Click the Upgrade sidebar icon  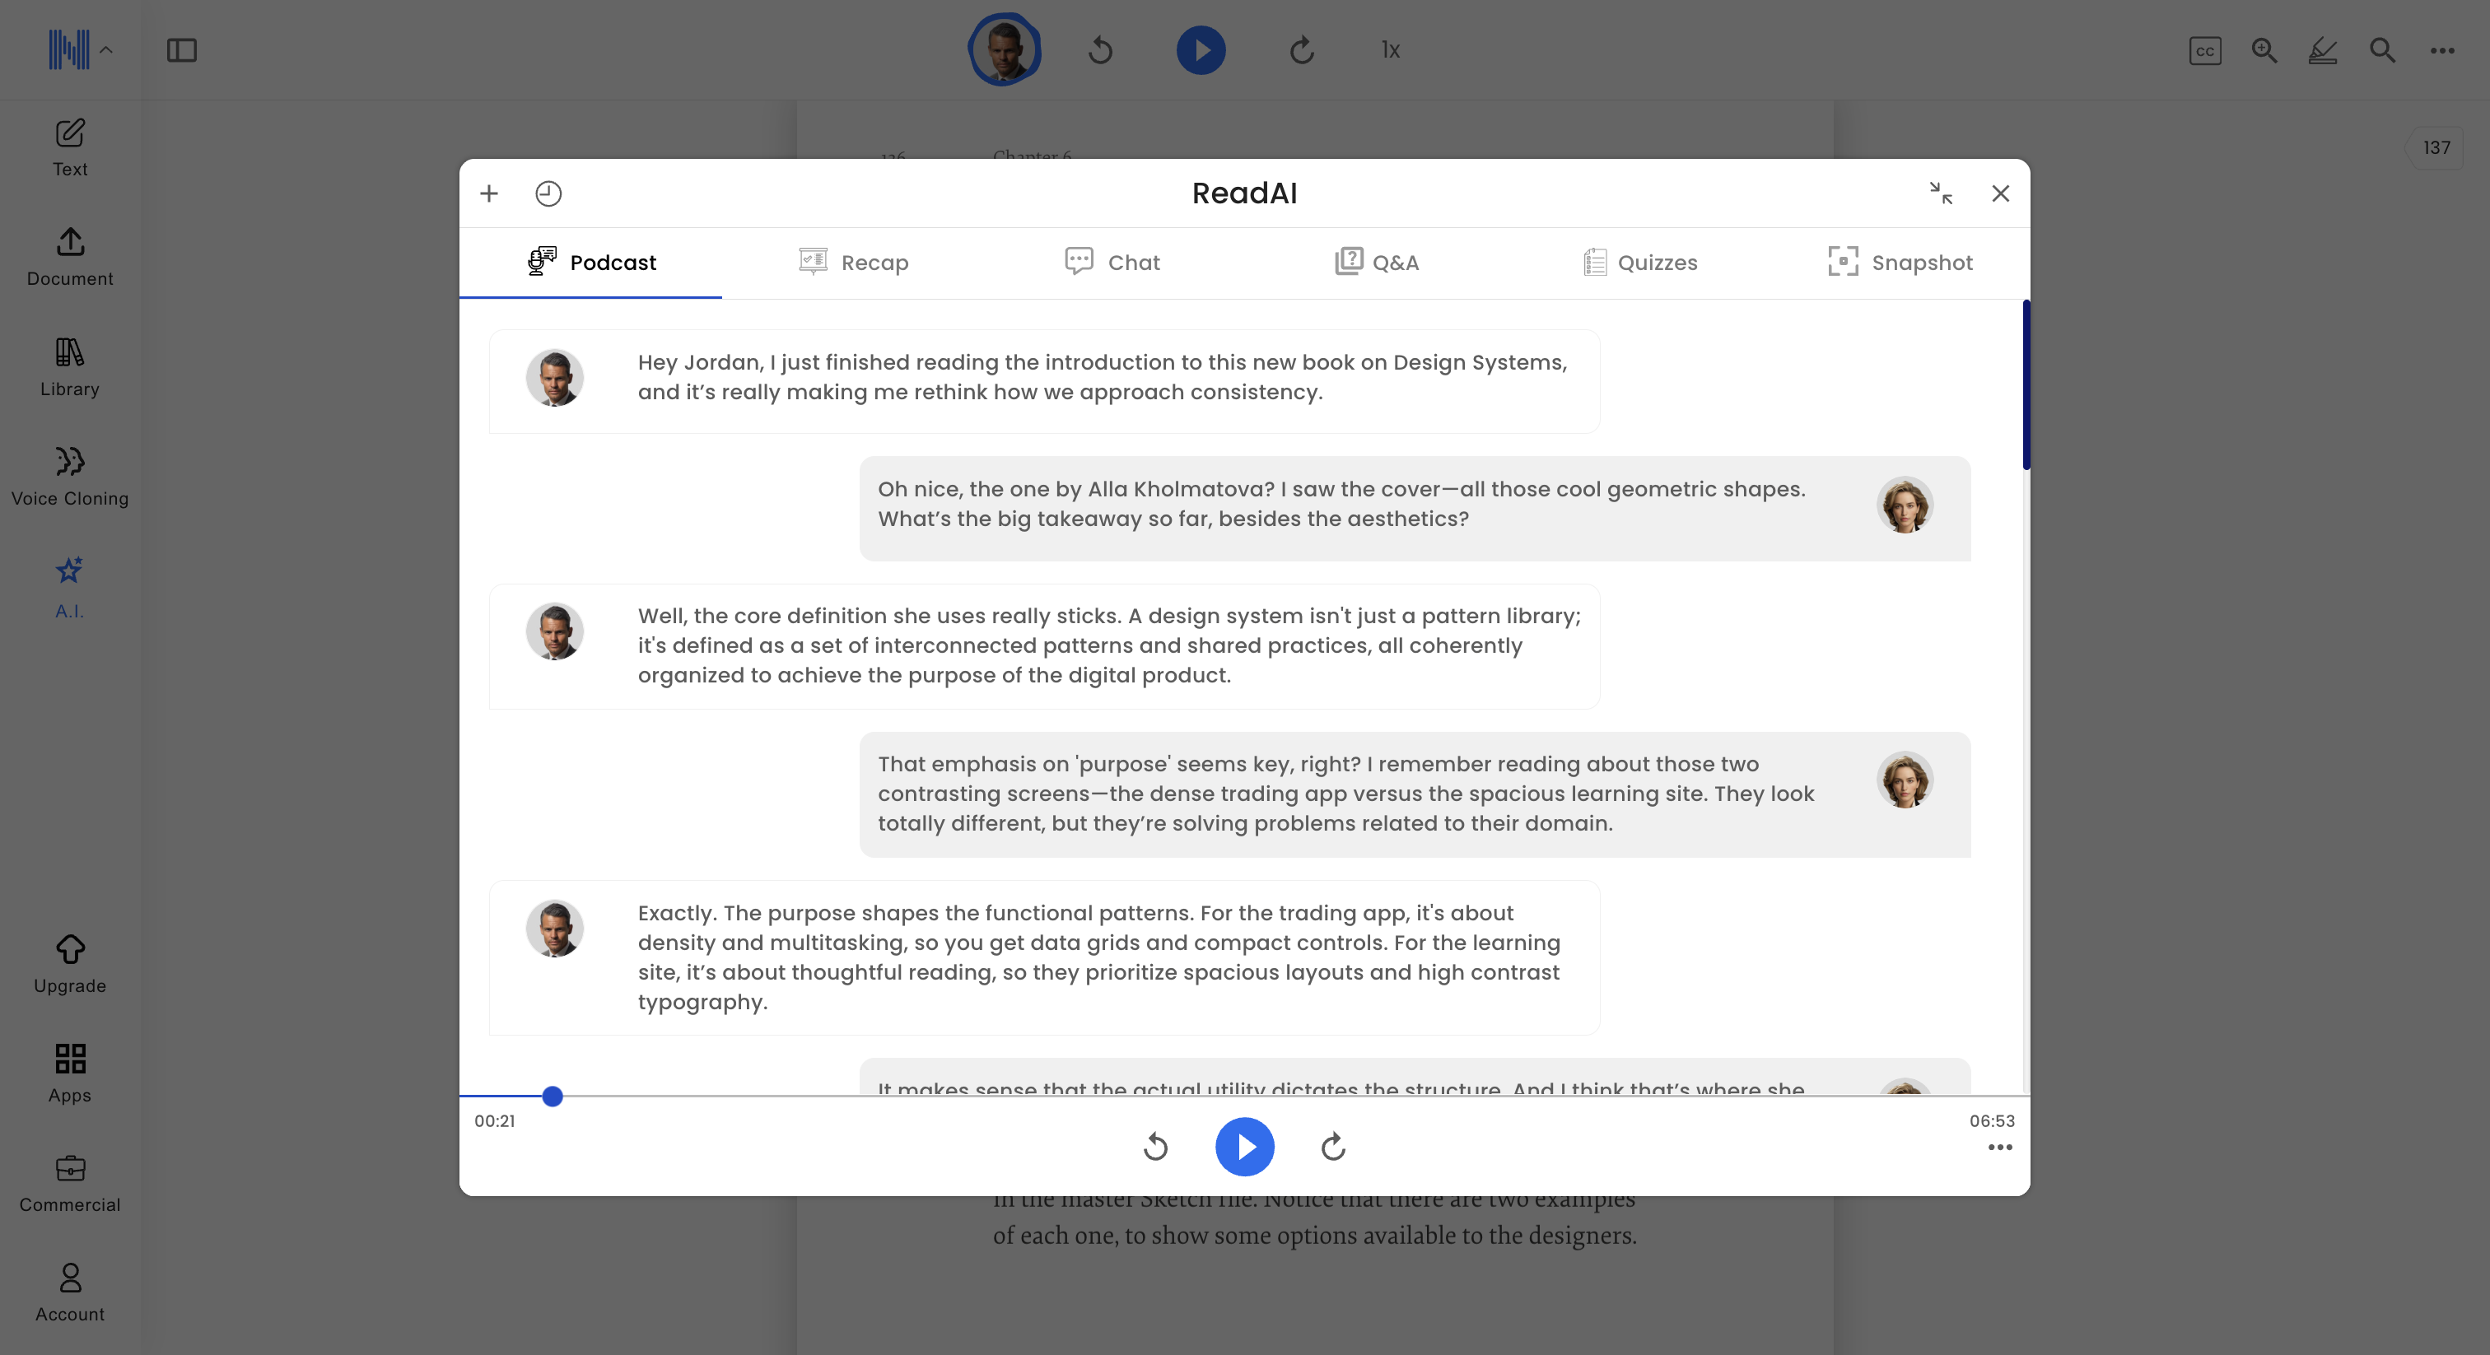[70, 962]
